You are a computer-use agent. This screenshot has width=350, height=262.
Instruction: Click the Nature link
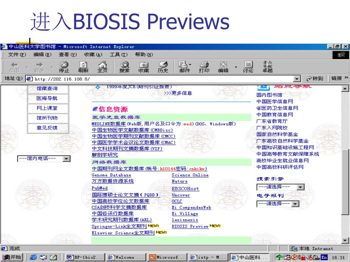[x=180, y=181]
